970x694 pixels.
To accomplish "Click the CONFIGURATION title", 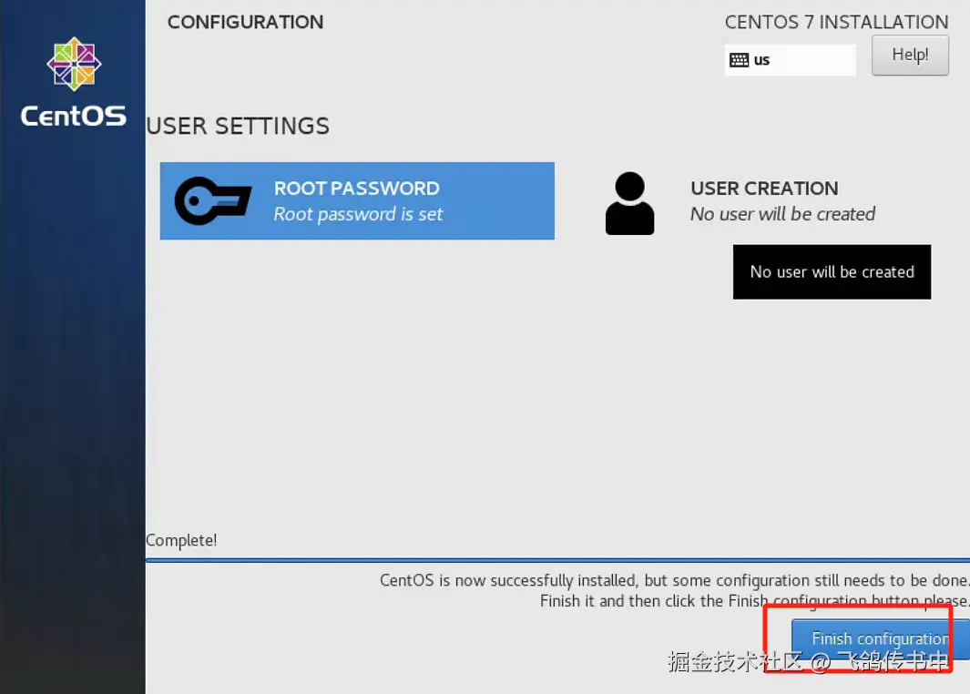I will pyautogui.click(x=246, y=22).
